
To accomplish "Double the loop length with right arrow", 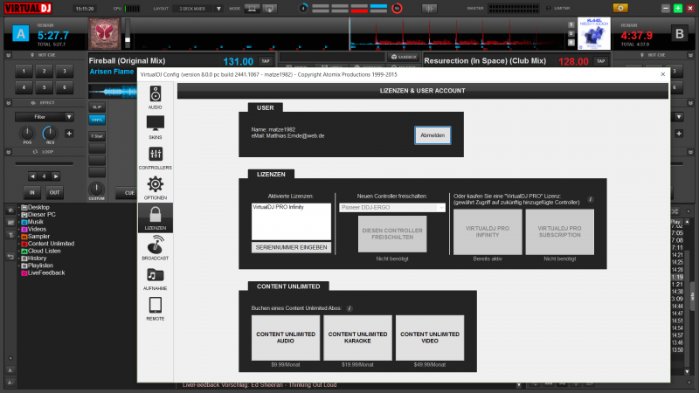I will [x=55, y=176].
